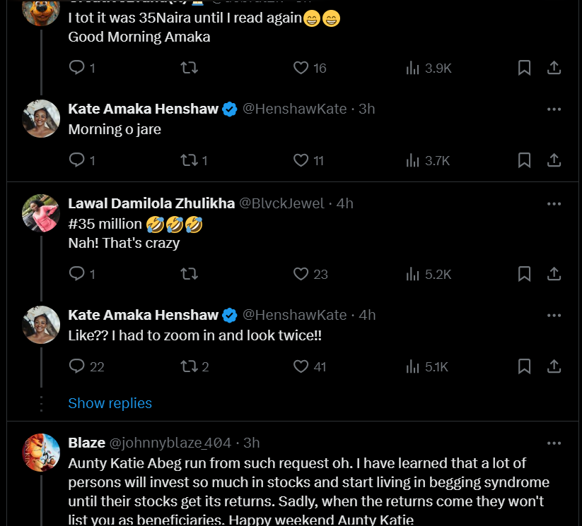Click the username Lawal Damilola Zhulikha
The image size is (582, 526).
click(x=151, y=203)
